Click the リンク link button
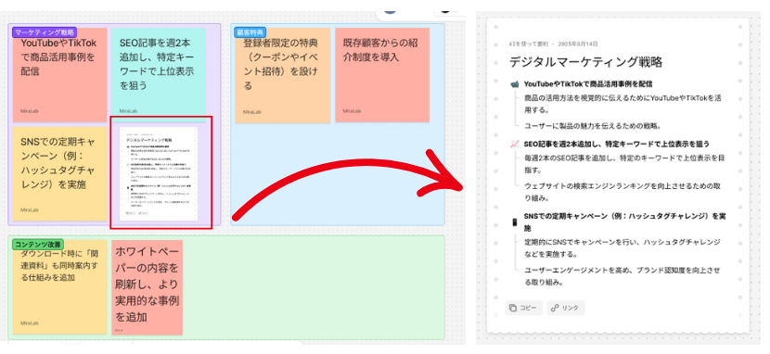This screenshot has width=770, height=354. [x=566, y=308]
